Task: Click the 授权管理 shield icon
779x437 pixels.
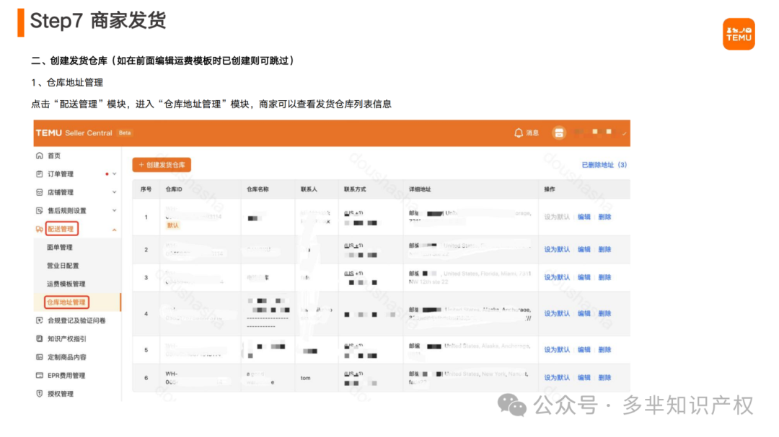Action: (x=39, y=394)
